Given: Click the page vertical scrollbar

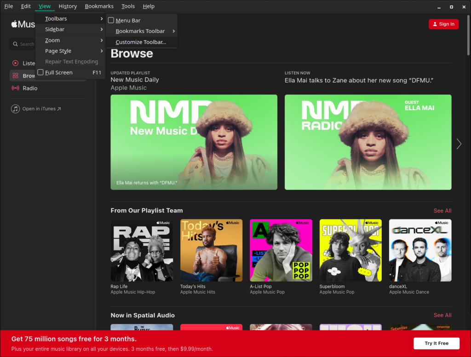Looking at the screenshot, I should click(468, 34).
